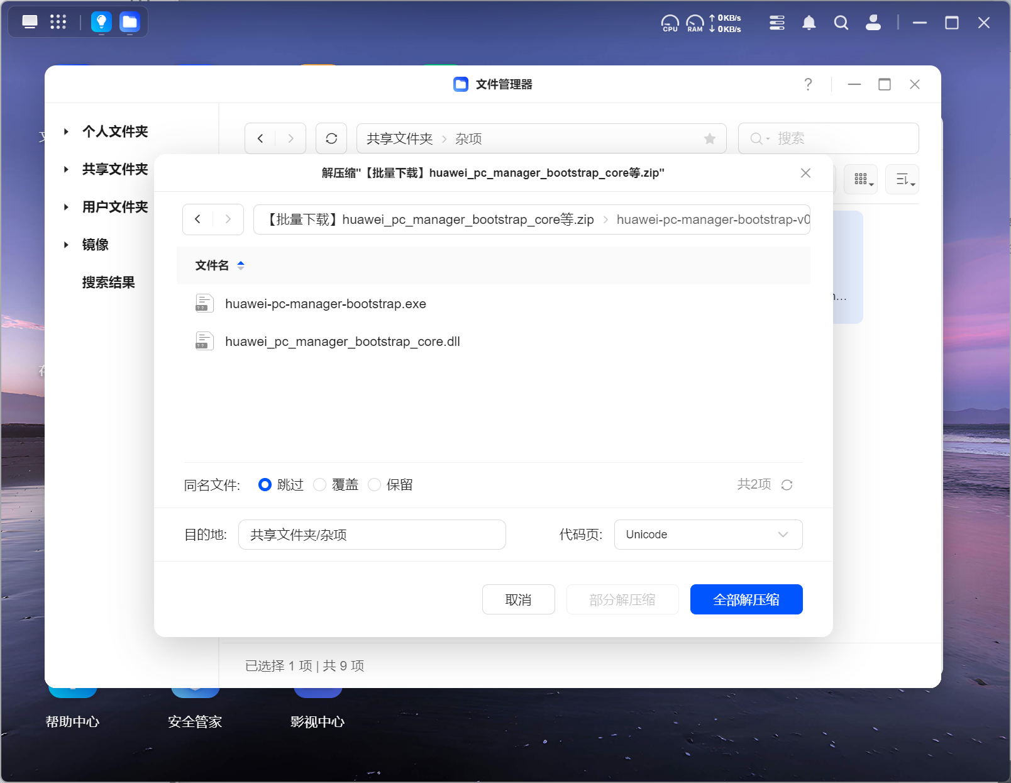The image size is (1011, 783).
Task: Click 全部解压缩 to extract all
Action: tap(746, 599)
